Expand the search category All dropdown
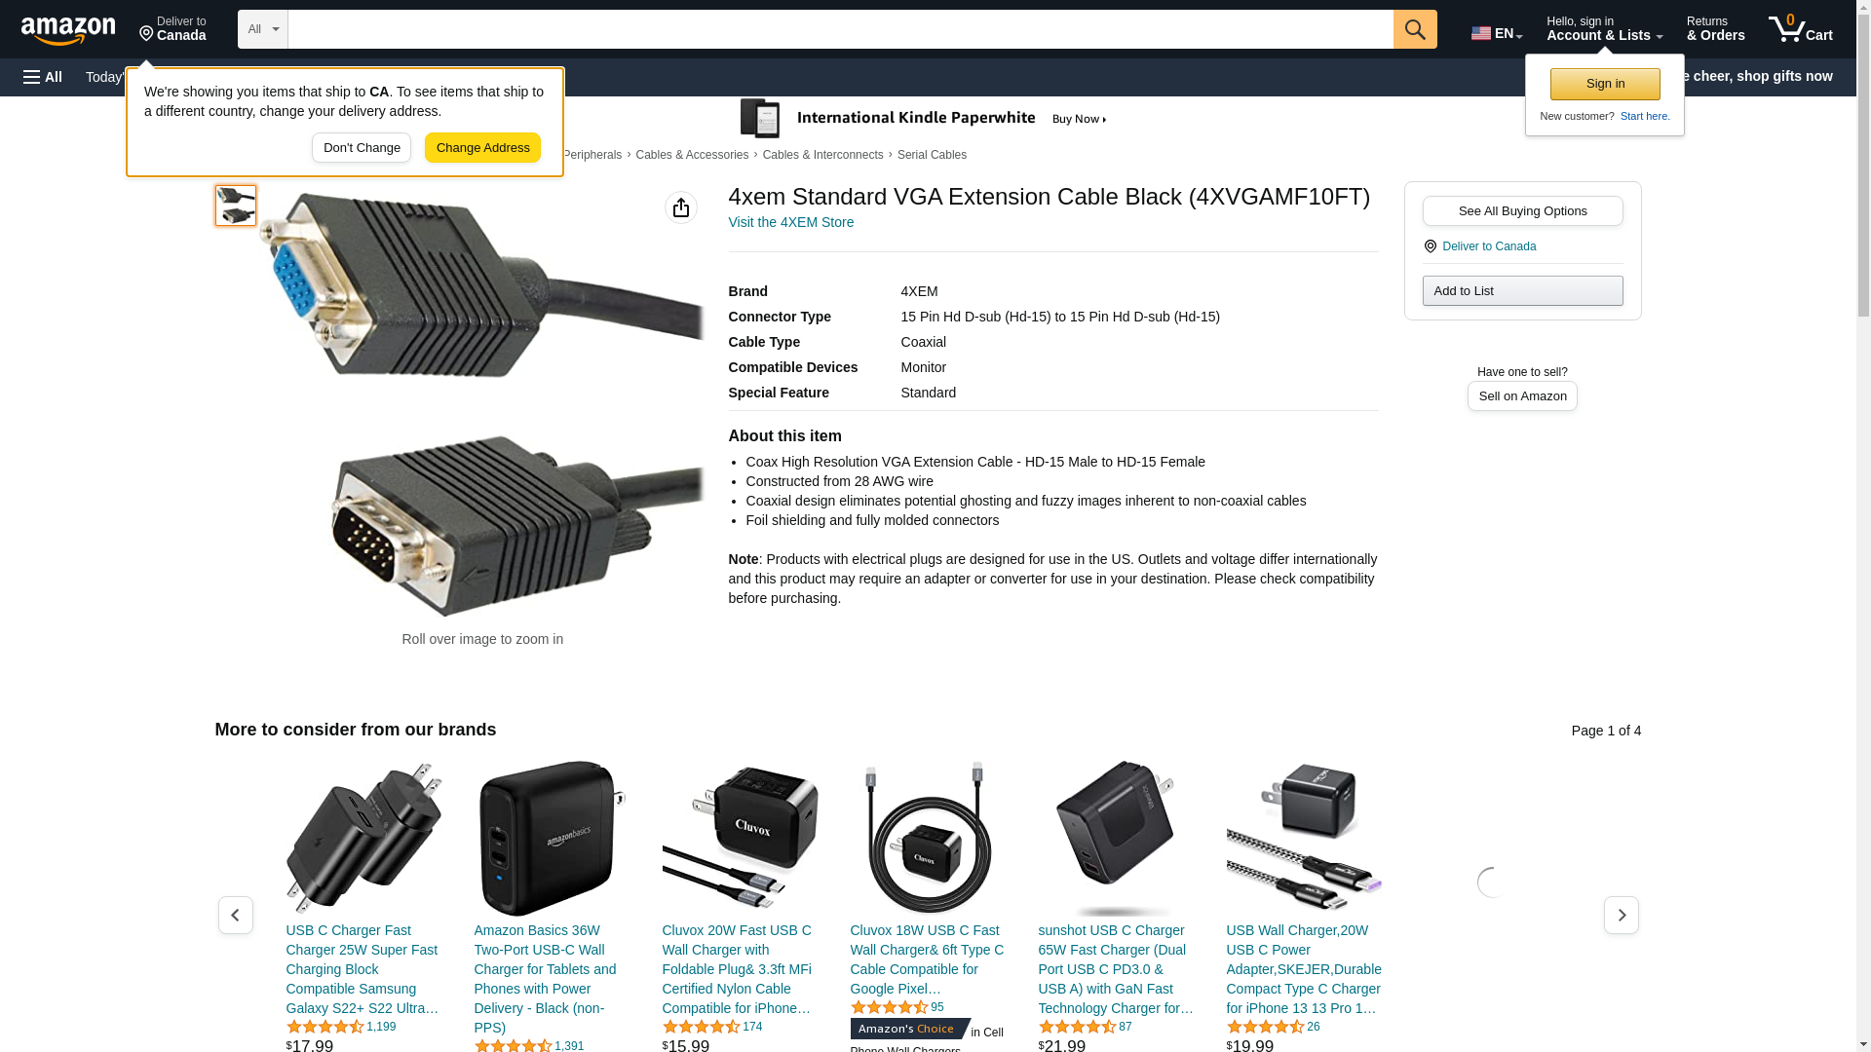1871x1052 pixels. tap(263, 29)
